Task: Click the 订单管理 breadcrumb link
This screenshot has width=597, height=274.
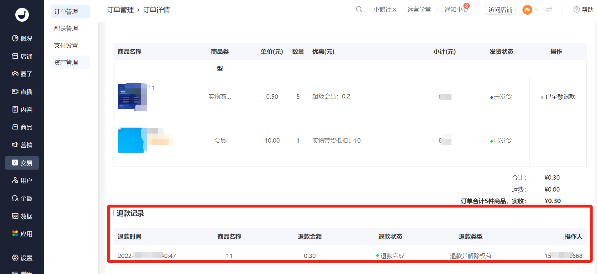Action: (x=120, y=10)
